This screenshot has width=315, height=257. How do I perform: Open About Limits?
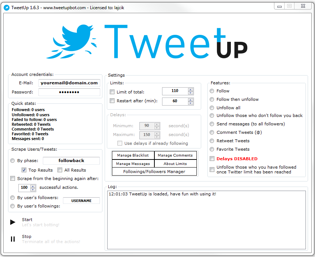175,164
